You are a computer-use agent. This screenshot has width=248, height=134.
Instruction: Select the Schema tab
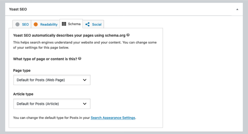[x=71, y=24]
